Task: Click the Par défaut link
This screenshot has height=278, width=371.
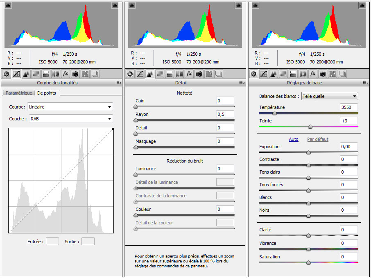Action: pyautogui.click(x=317, y=139)
